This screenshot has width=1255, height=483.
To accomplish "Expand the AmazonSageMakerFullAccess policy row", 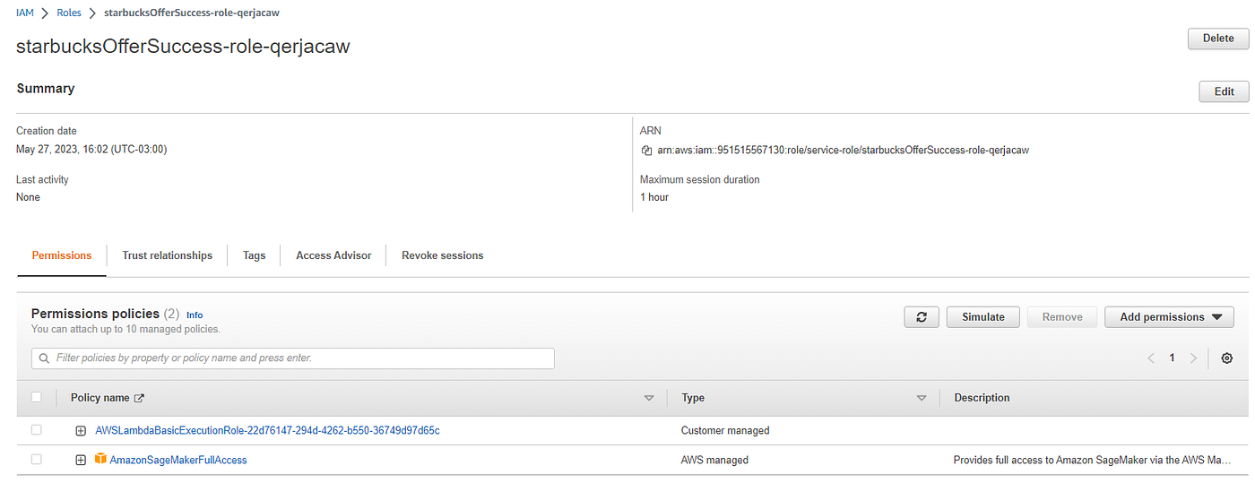I will (81, 461).
